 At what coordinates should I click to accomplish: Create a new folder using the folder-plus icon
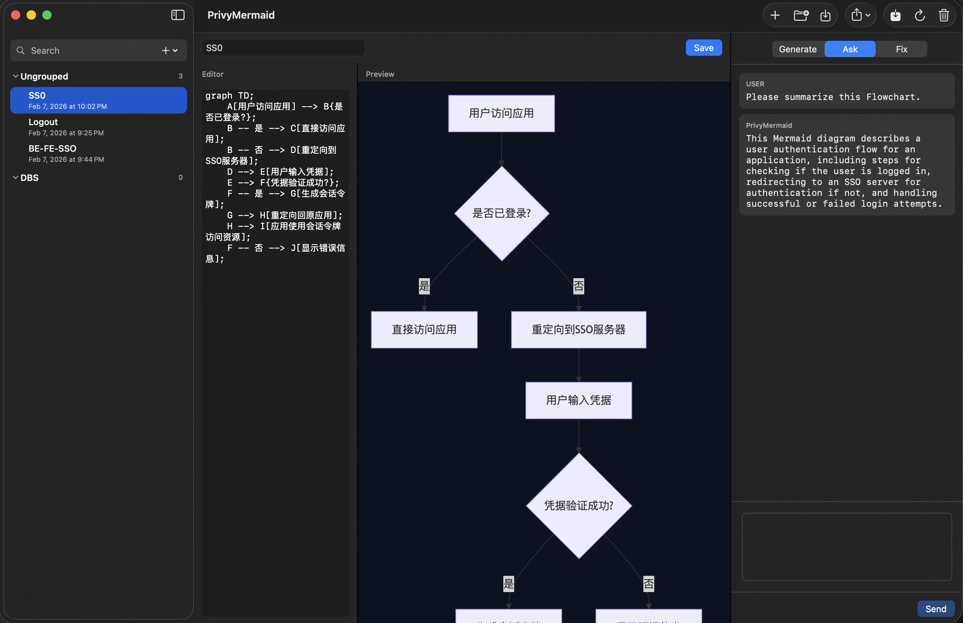(x=800, y=15)
